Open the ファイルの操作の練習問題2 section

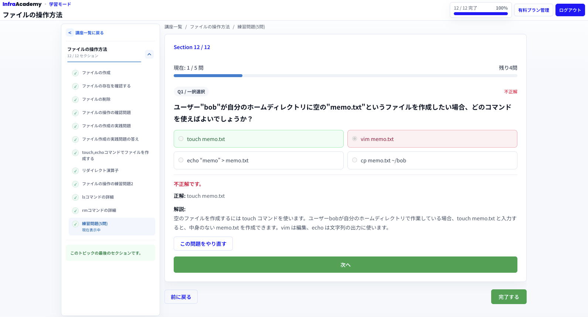(112, 184)
